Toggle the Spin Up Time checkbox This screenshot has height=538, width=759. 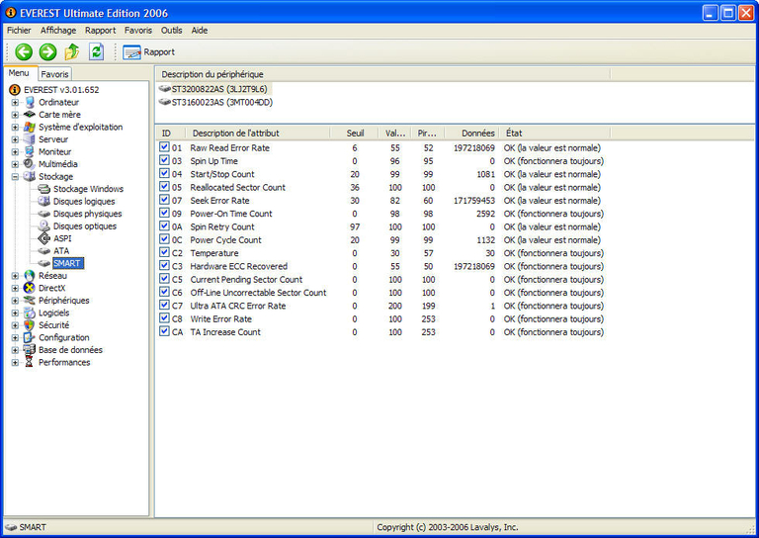pyautogui.click(x=165, y=160)
